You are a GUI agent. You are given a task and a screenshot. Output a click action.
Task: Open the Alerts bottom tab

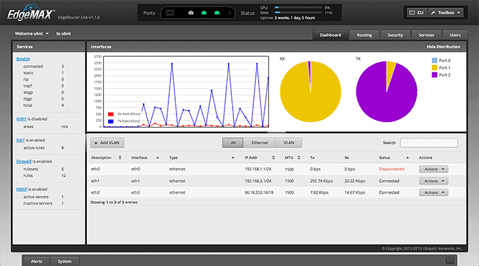(36, 261)
